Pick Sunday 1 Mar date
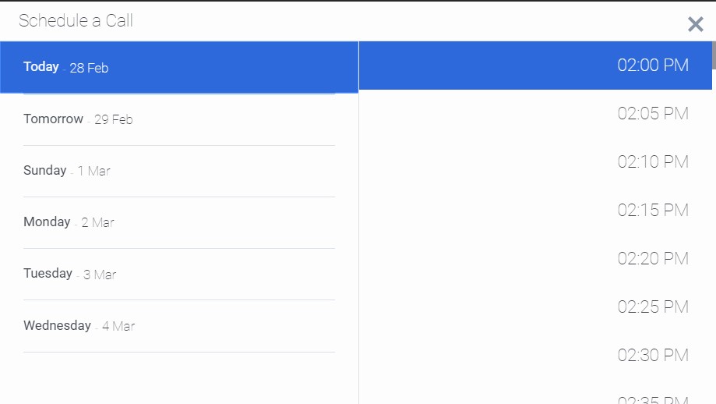The width and height of the screenshot is (716, 404). coord(179,171)
